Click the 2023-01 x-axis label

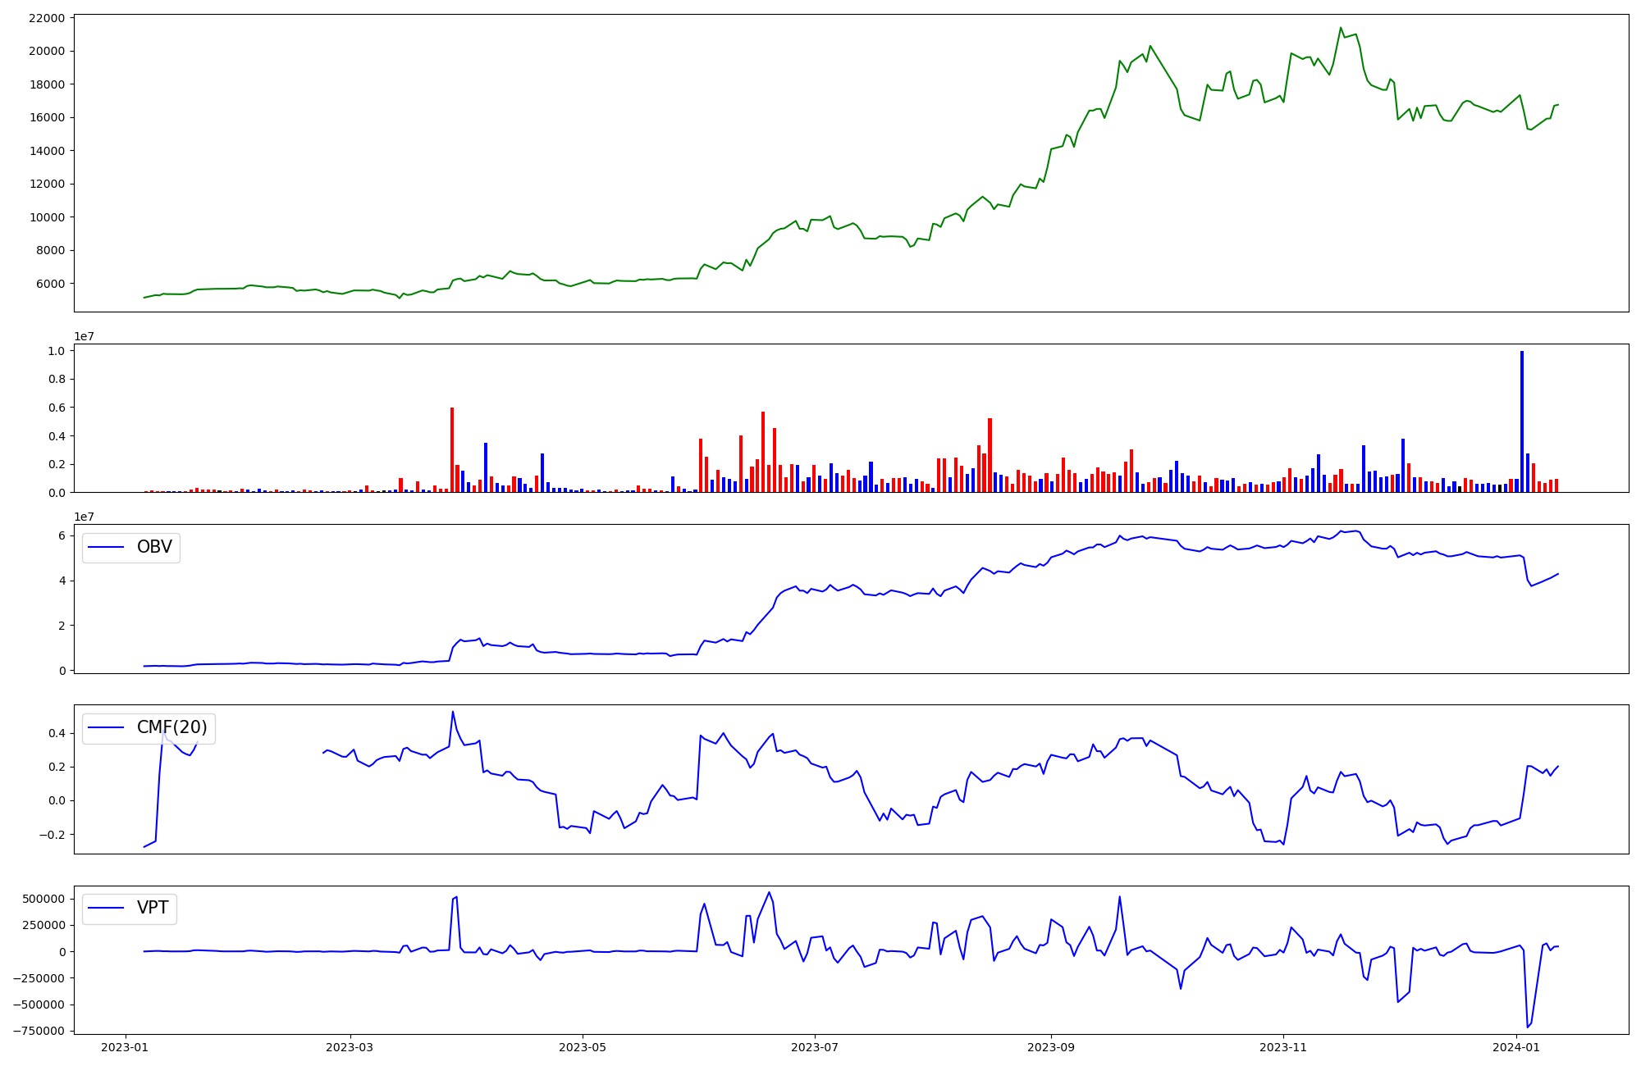pos(125,1047)
